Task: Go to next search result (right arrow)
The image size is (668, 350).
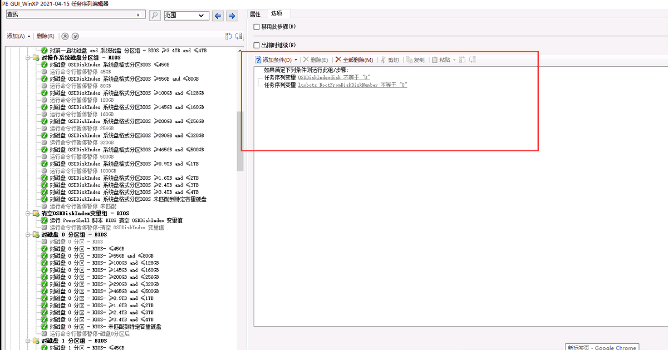Action: (232, 16)
